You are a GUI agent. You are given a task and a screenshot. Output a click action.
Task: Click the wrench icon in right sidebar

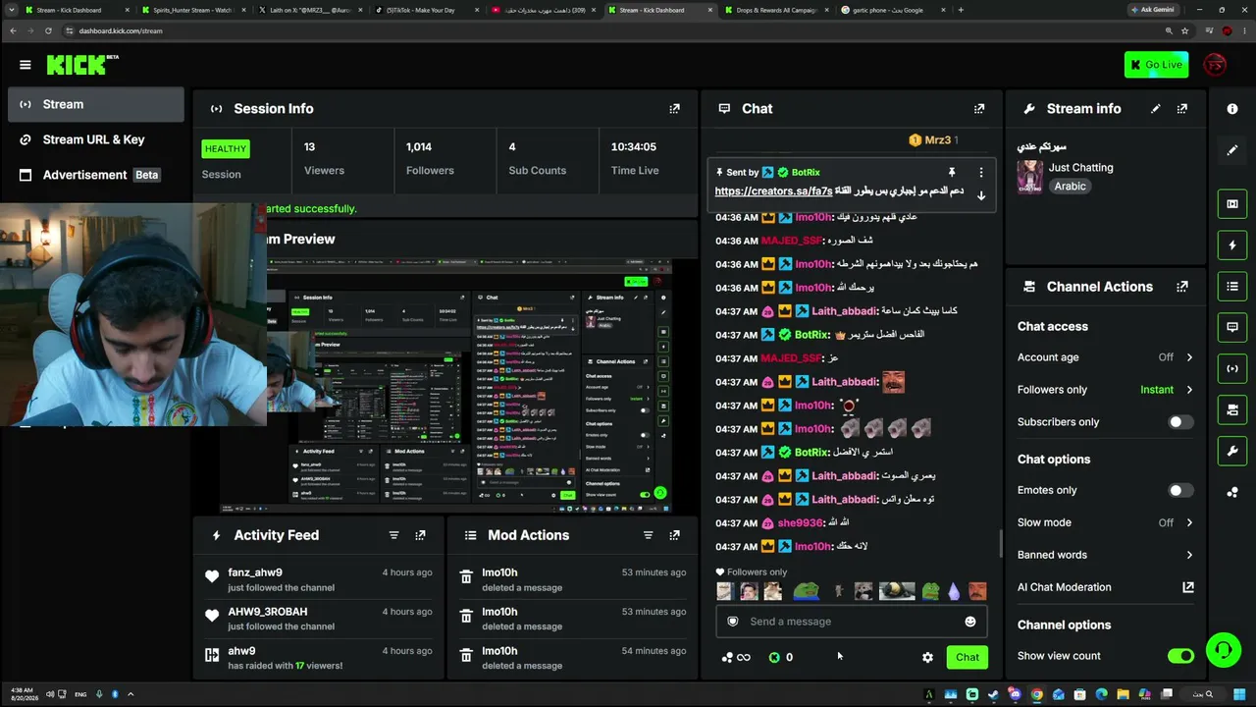point(1232,451)
